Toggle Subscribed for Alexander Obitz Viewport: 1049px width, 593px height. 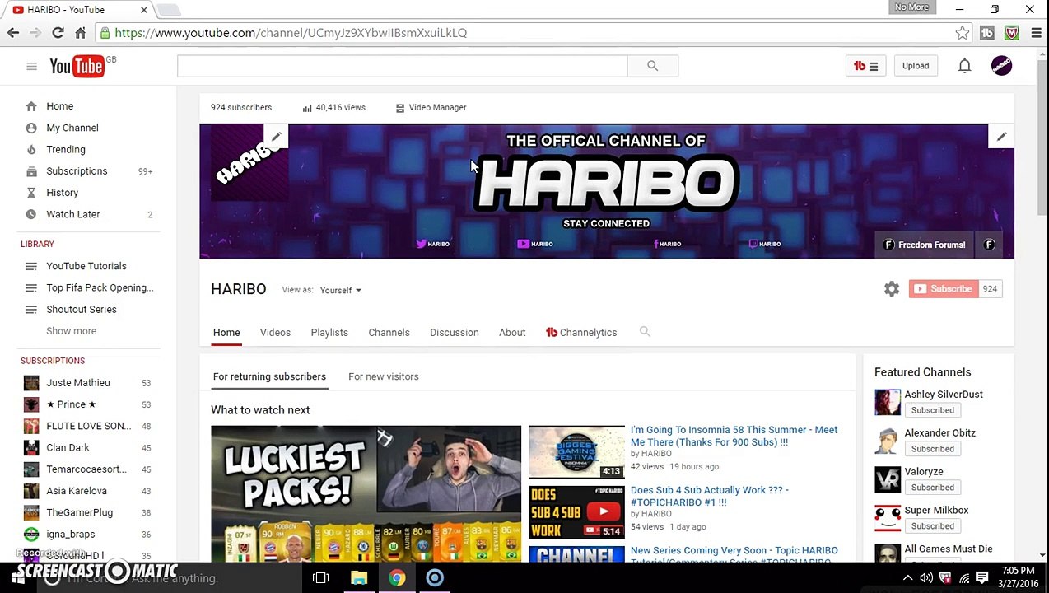(932, 449)
